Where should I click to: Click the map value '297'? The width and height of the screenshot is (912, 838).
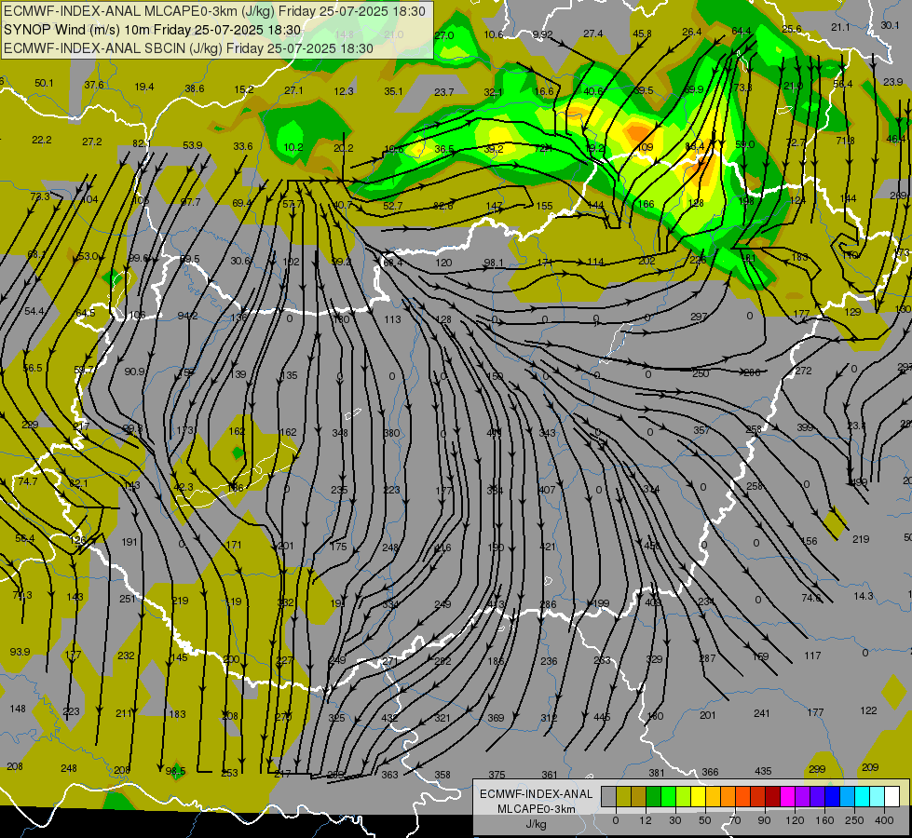pos(699,317)
